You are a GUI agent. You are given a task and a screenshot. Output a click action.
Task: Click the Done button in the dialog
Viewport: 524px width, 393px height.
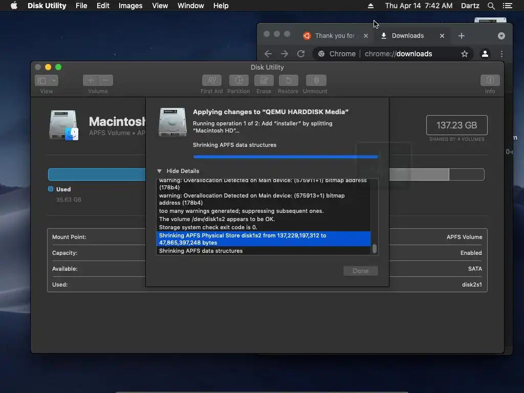[361, 271]
